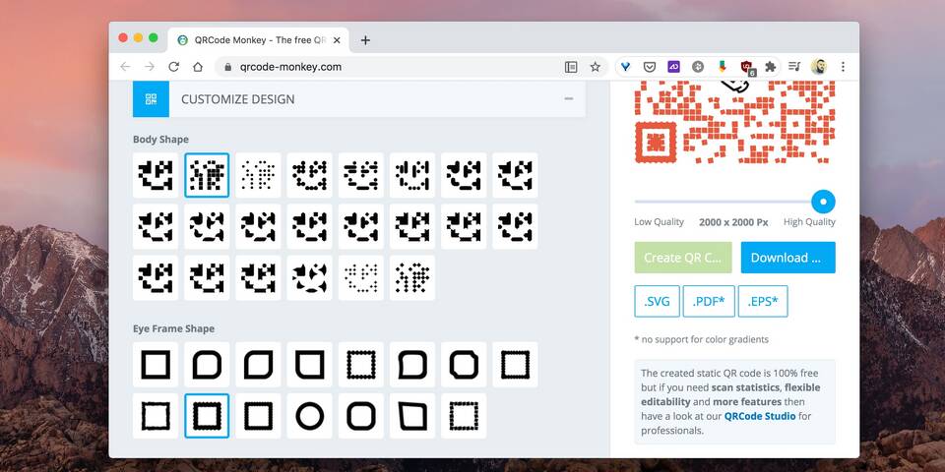The image size is (945, 472).
Task: Select the scattered-squares body shape with blue border
Action: pos(207,175)
